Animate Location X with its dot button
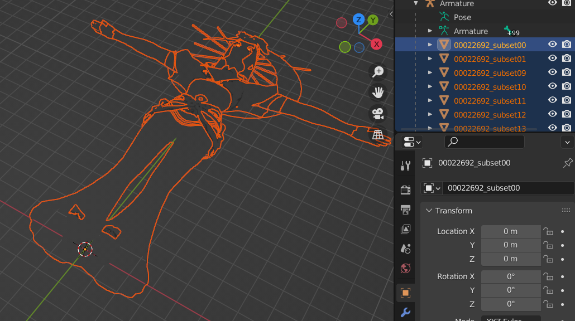The height and width of the screenshot is (321, 575). 563,232
